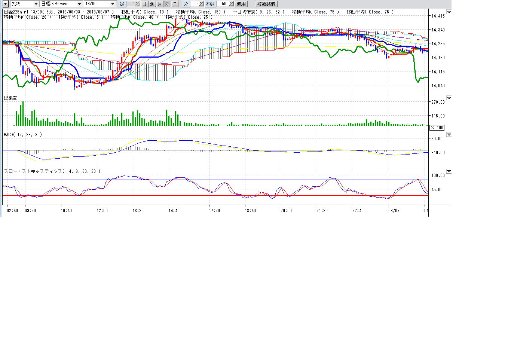Select the T tick chart button
This screenshot has width=511, height=342.
point(175,4)
